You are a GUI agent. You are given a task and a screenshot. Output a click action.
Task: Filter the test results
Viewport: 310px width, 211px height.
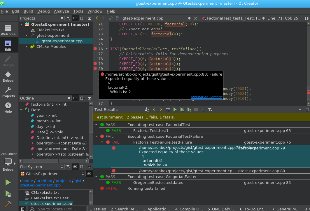210,110
